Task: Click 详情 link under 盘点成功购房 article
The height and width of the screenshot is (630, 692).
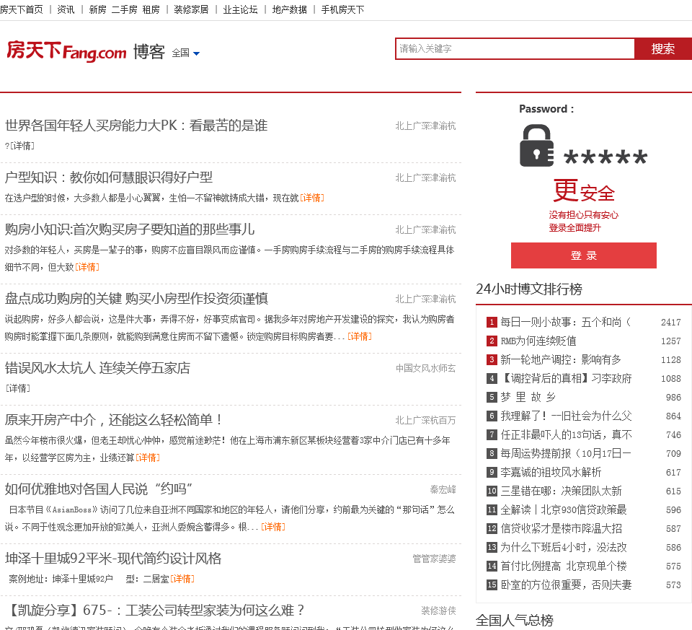Action: (360, 336)
